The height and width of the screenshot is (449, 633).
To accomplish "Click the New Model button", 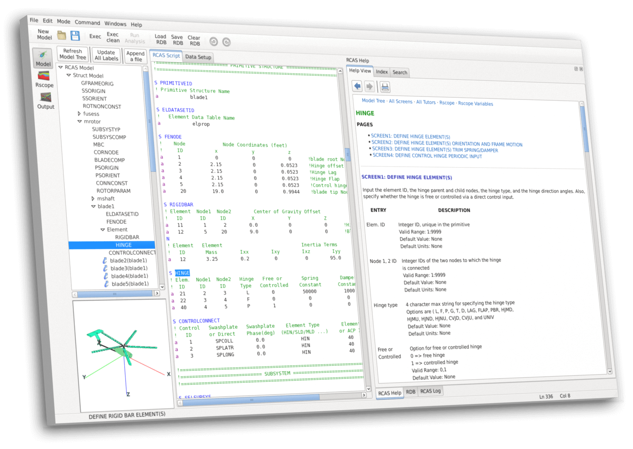I will click(44, 34).
